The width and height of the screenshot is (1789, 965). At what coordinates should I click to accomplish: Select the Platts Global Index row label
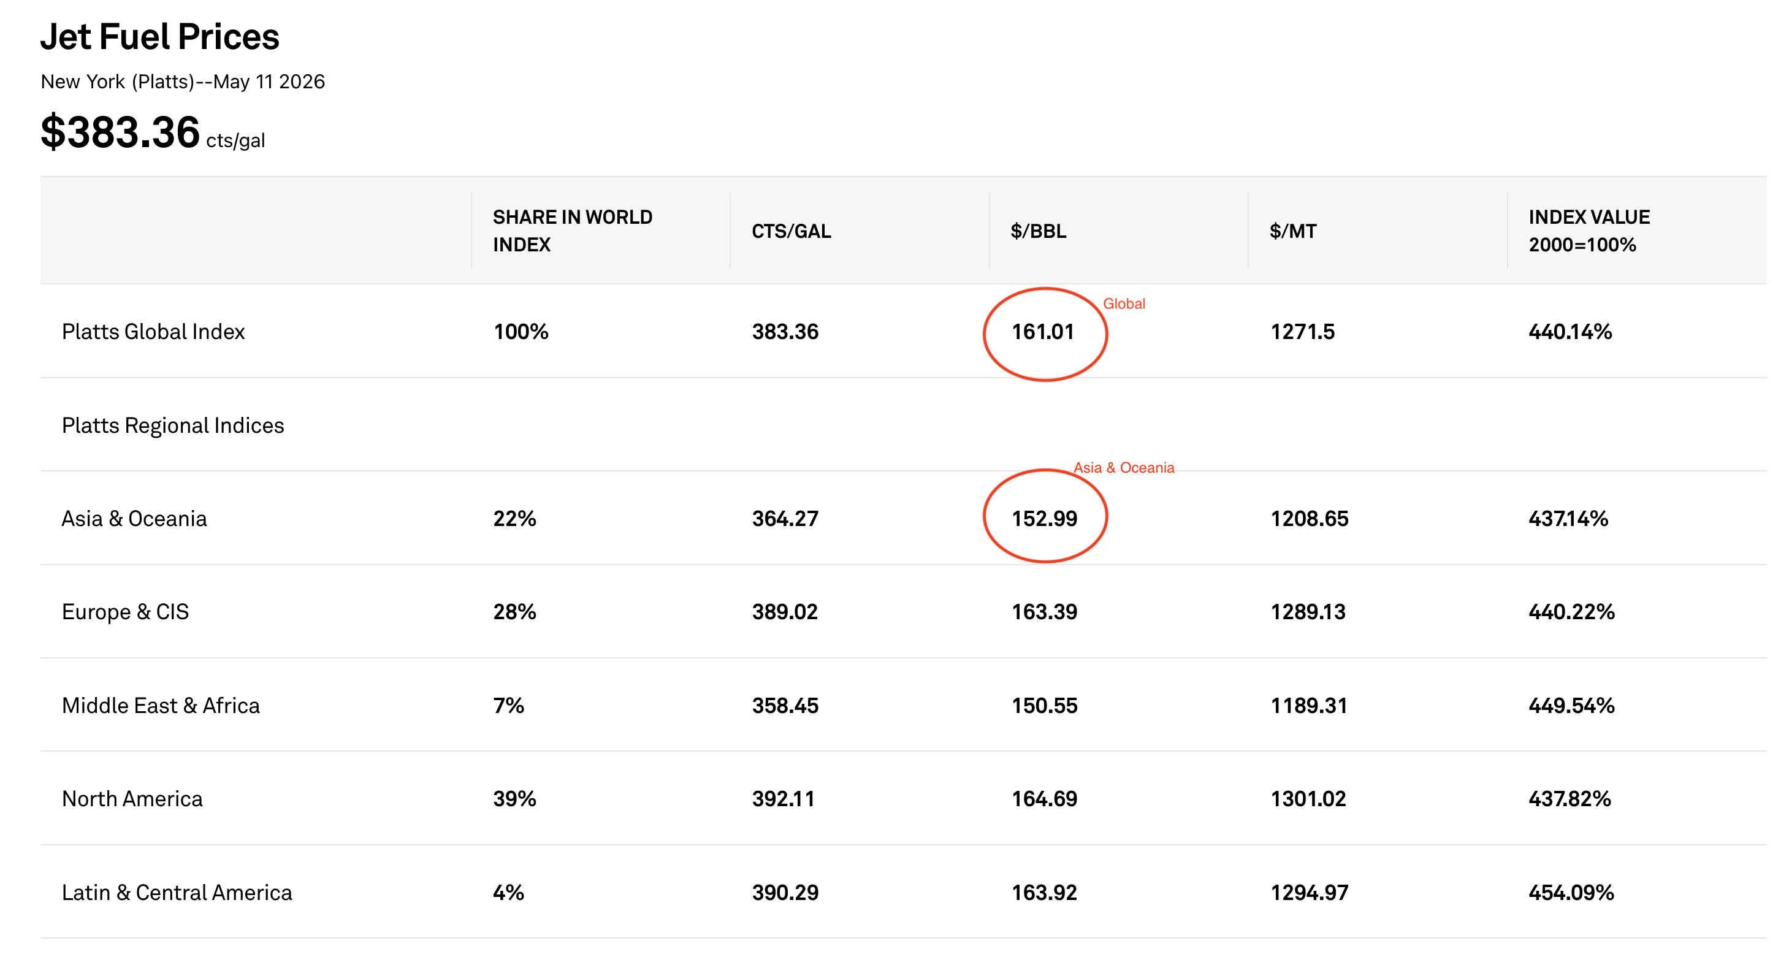153,332
